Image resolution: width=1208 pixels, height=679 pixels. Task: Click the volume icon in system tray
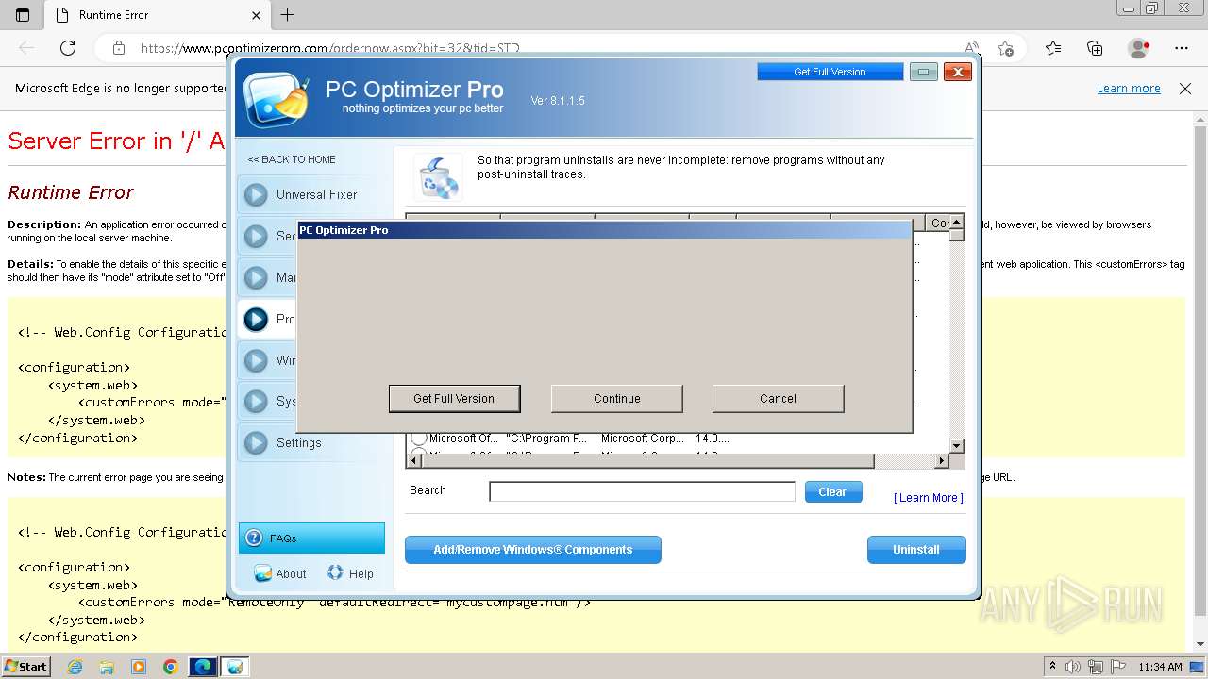click(x=1072, y=667)
